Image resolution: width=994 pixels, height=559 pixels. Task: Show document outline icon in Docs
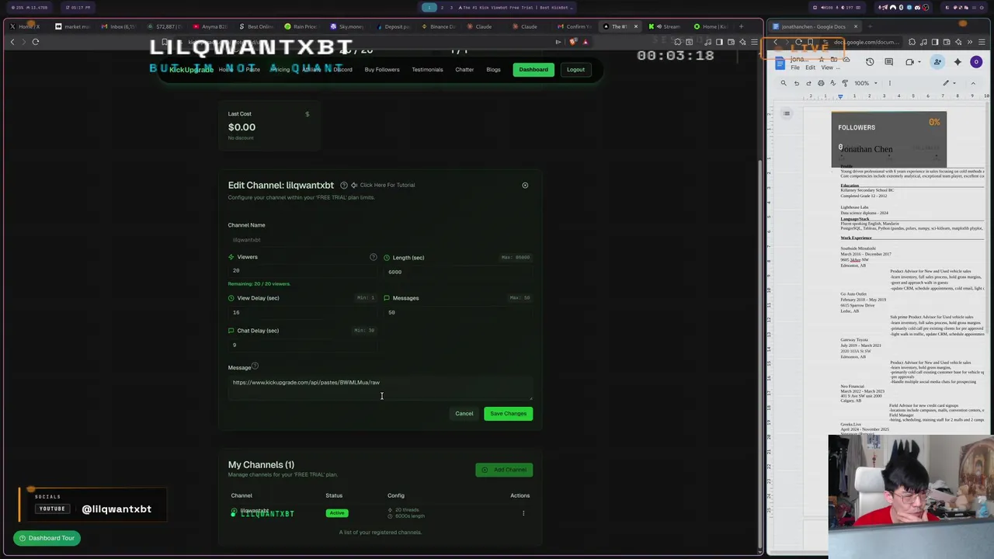787,114
